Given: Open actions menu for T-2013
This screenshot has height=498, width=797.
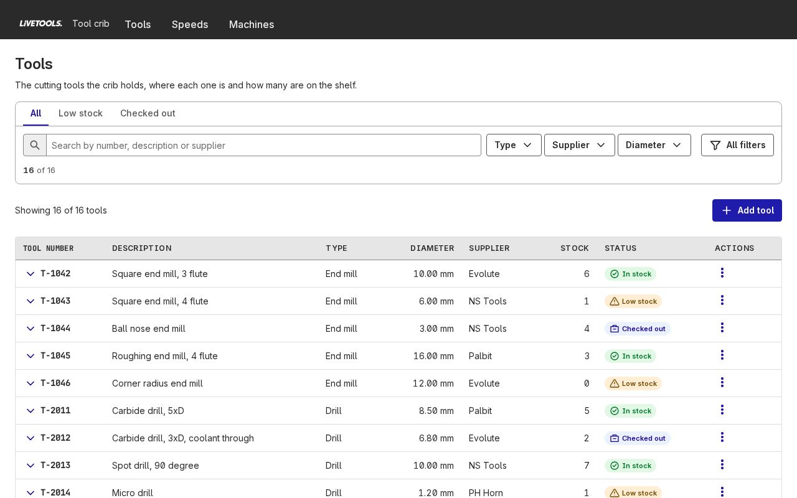Looking at the screenshot, I should (722, 465).
